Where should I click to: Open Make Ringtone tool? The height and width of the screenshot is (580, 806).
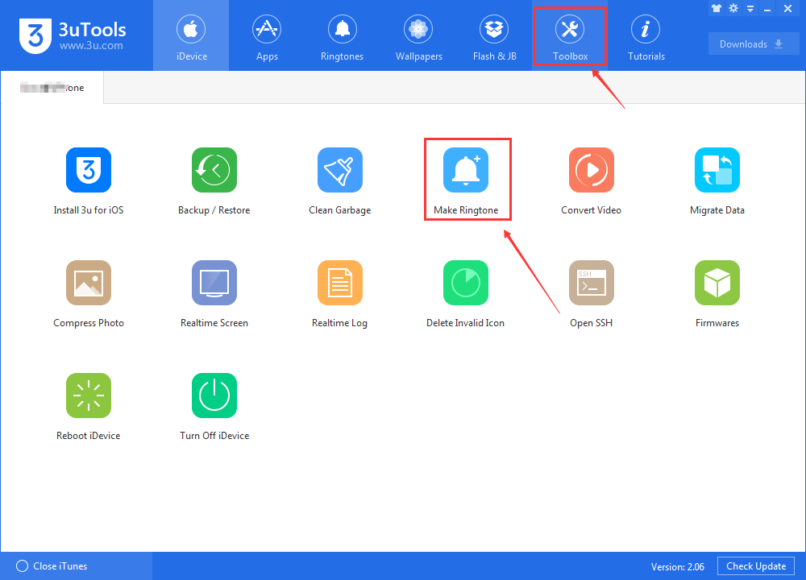pyautogui.click(x=466, y=170)
